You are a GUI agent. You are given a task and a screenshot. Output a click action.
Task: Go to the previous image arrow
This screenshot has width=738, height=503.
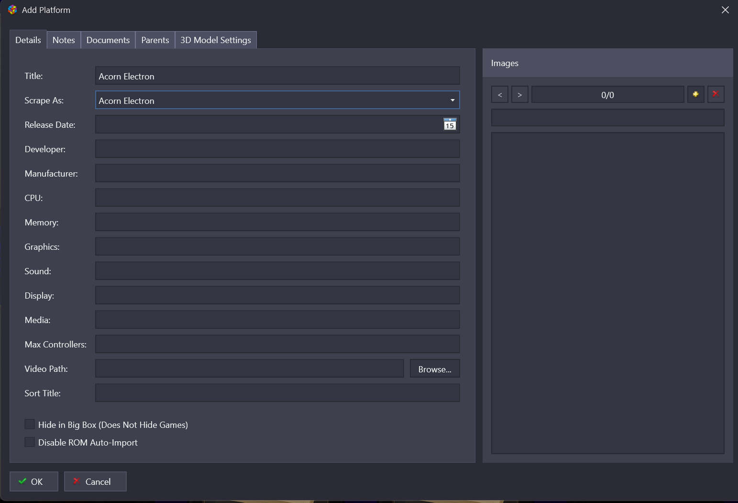500,95
